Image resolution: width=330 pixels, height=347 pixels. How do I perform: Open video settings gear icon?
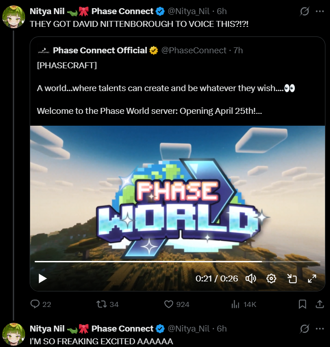pyautogui.click(x=271, y=279)
